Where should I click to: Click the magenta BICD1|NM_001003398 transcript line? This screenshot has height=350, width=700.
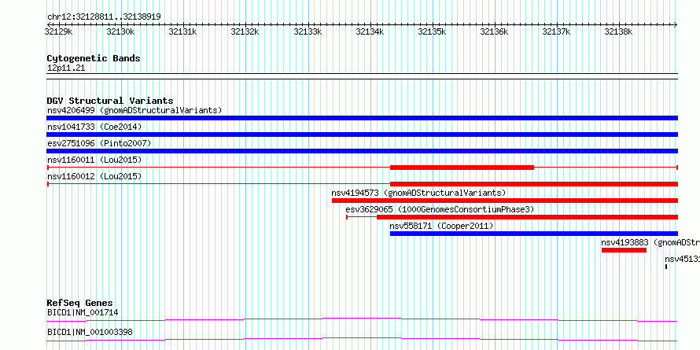[x=362, y=339]
